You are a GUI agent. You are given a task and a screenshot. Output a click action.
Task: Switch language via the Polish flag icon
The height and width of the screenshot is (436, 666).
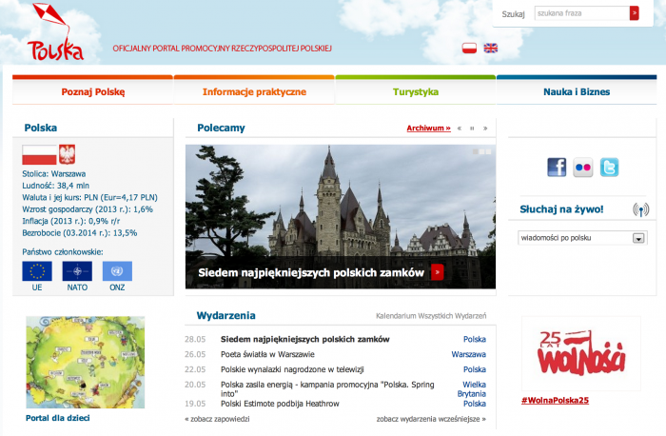(x=469, y=48)
